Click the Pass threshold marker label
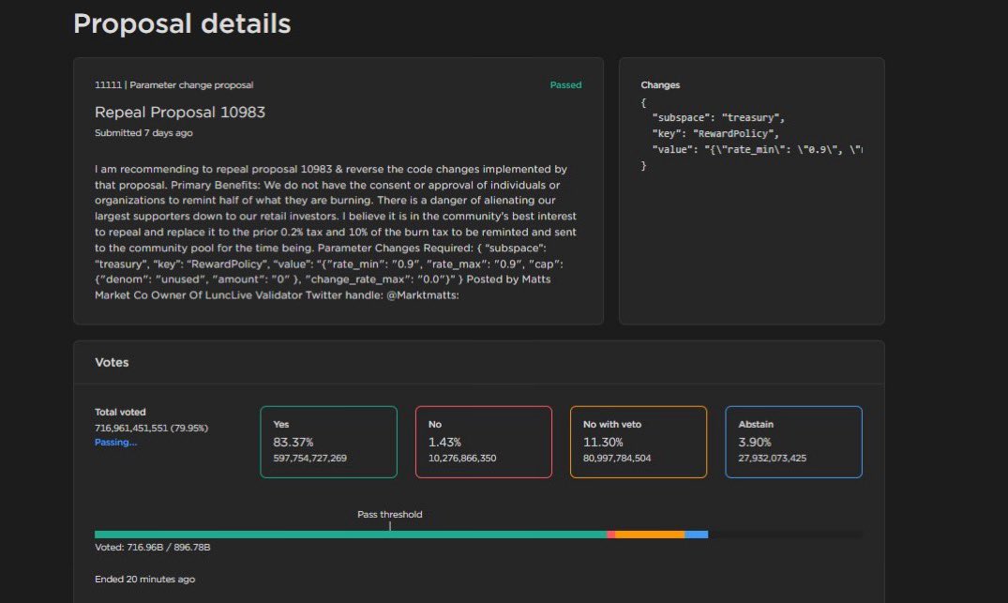The height and width of the screenshot is (603, 1008). pos(389,514)
